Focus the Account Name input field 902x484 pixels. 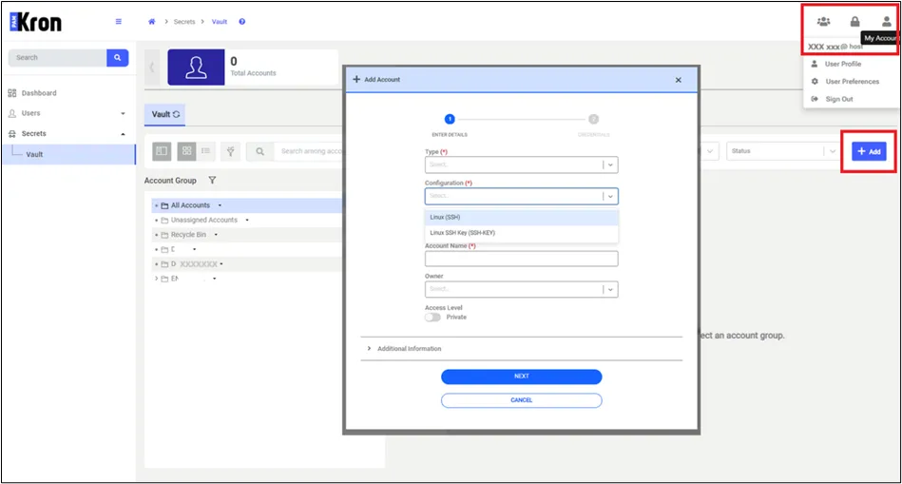pyautogui.click(x=521, y=259)
